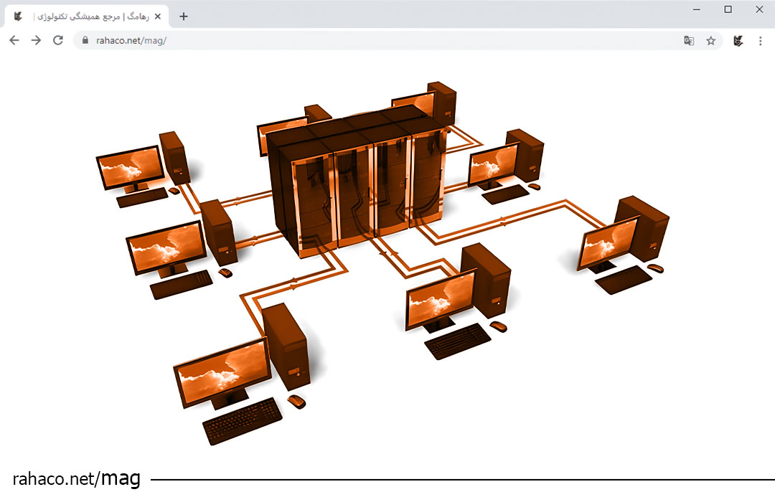Minimize the browser window
Image resolution: width=775 pixels, height=492 pixels.
[697, 9]
